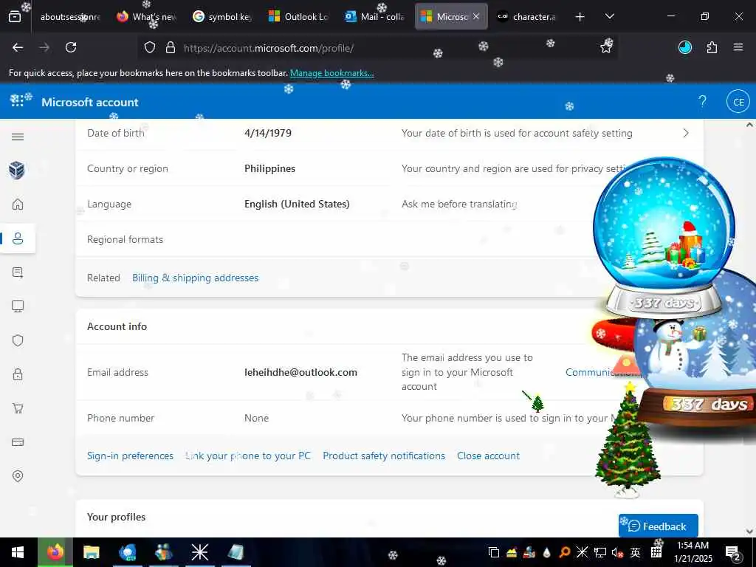
Task: Open the snowflake app on the taskbar
Action: click(199, 552)
